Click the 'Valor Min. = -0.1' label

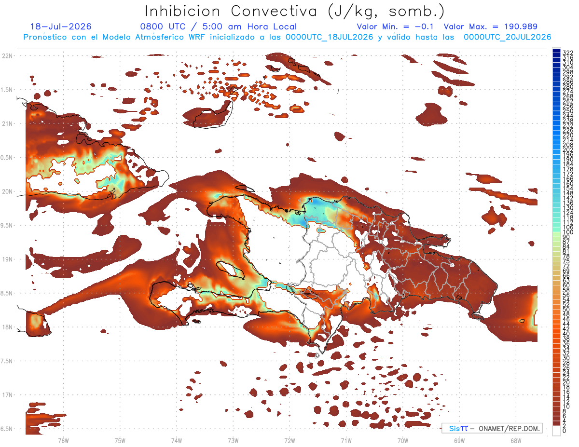(396, 27)
